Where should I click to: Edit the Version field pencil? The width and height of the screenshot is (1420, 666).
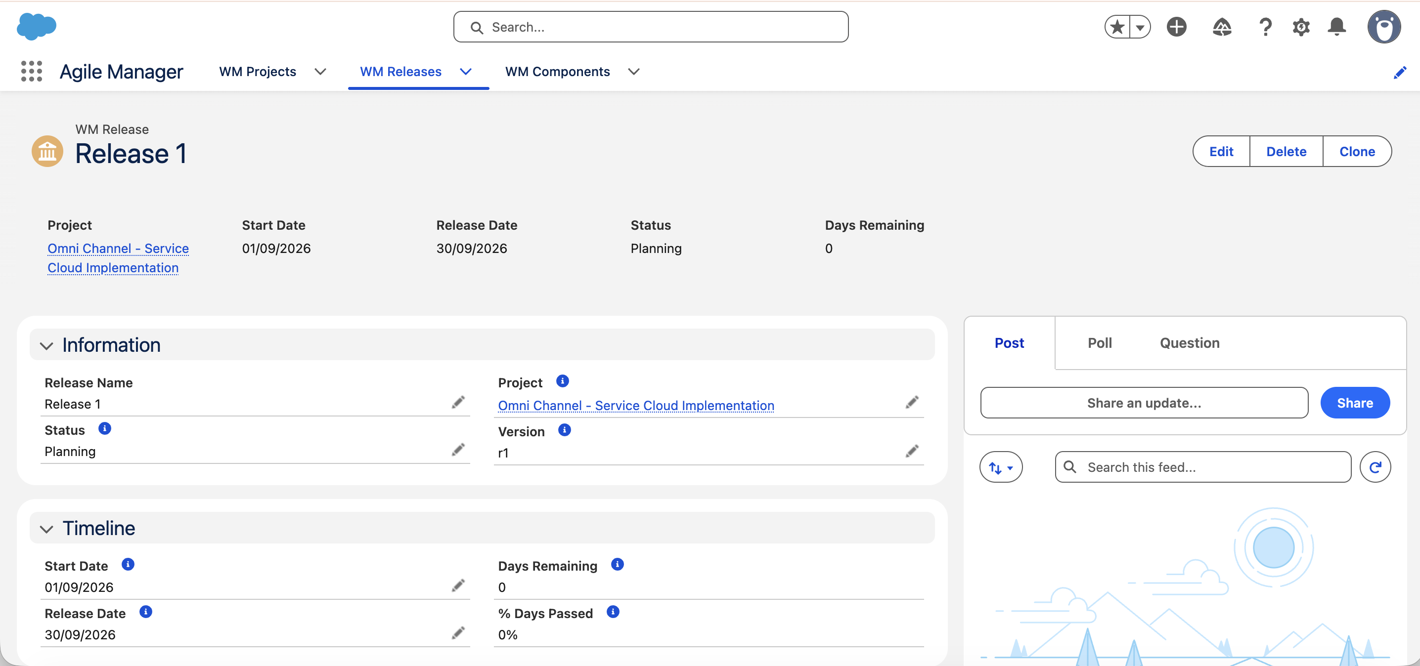(x=912, y=451)
